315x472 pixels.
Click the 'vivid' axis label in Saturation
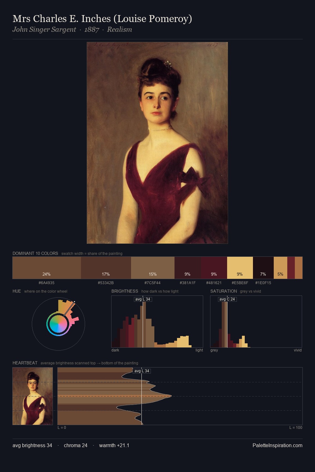tap(298, 350)
